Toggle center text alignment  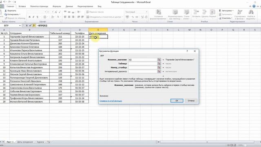pos(69,17)
